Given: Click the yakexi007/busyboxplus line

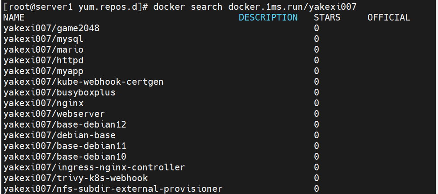Looking at the screenshot, I should (x=59, y=92).
